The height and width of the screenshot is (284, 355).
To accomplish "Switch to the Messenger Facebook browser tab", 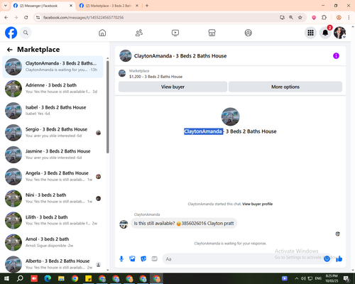I will coord(43,6).
